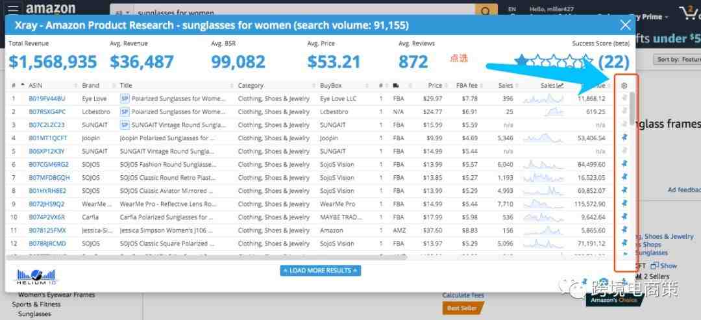Image resolution: width=701 pixels, height=320 pixels.
Task: Sort table by ASIN column
Action: coord(35,86)
